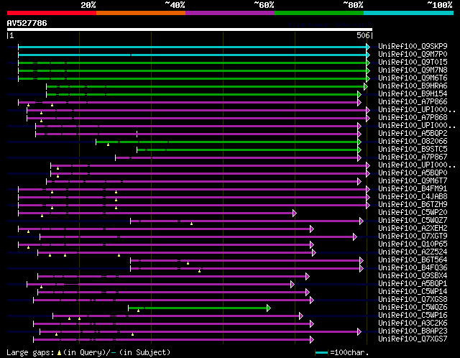Click the red 20% identity legend segment

(51, 12)
